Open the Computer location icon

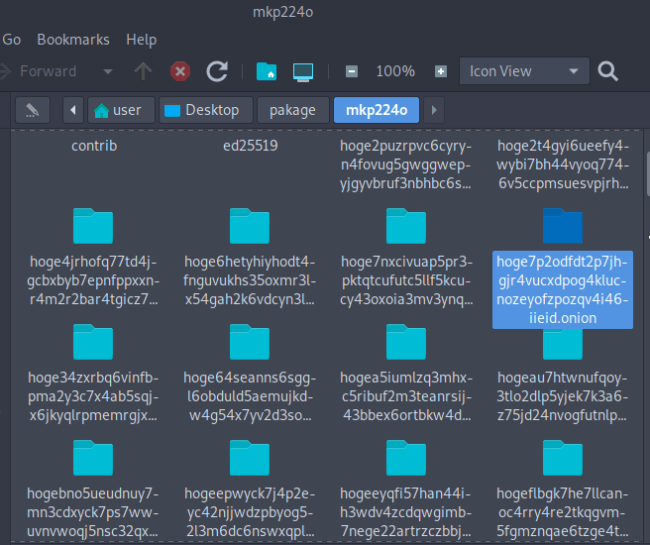click(x=303, y=71)
